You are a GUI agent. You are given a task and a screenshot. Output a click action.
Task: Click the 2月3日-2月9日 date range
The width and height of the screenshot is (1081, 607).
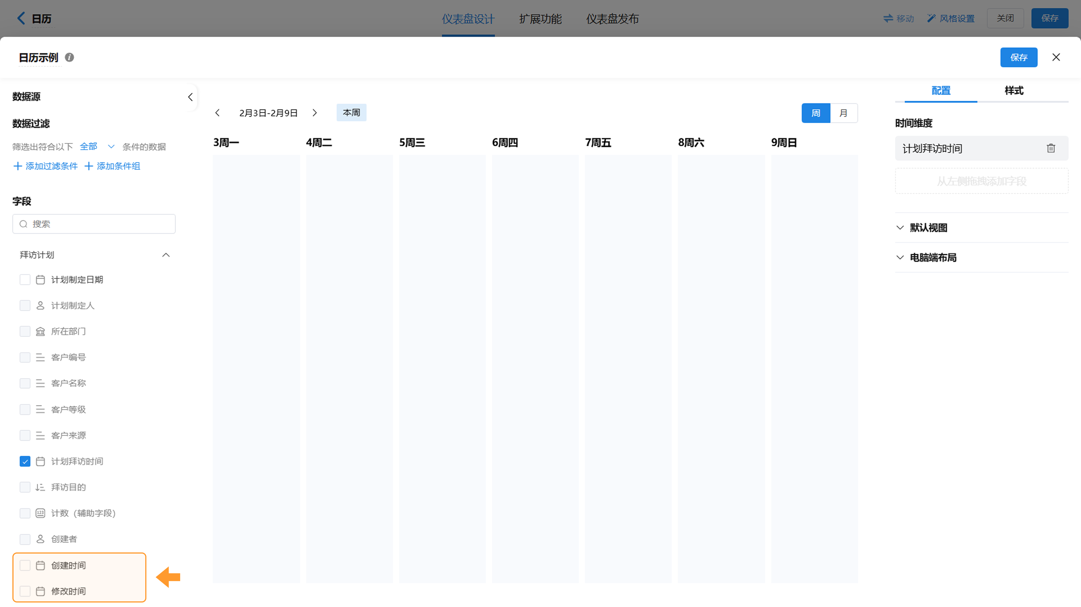(268, 113)
